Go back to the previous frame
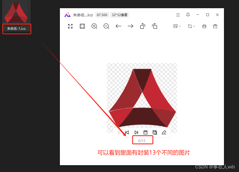239x172 pixels. click(127, 132)
